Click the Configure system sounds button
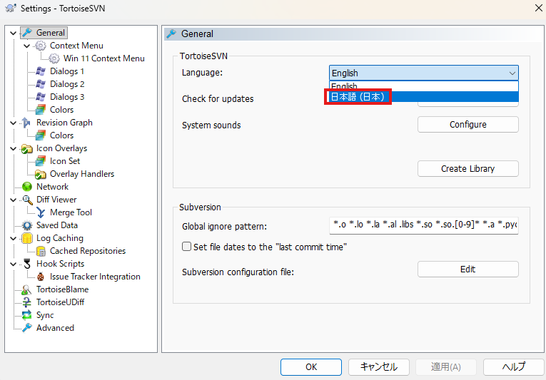Image resolution: width=546 pixels, height=380 pixels. [x=468, y=125]
